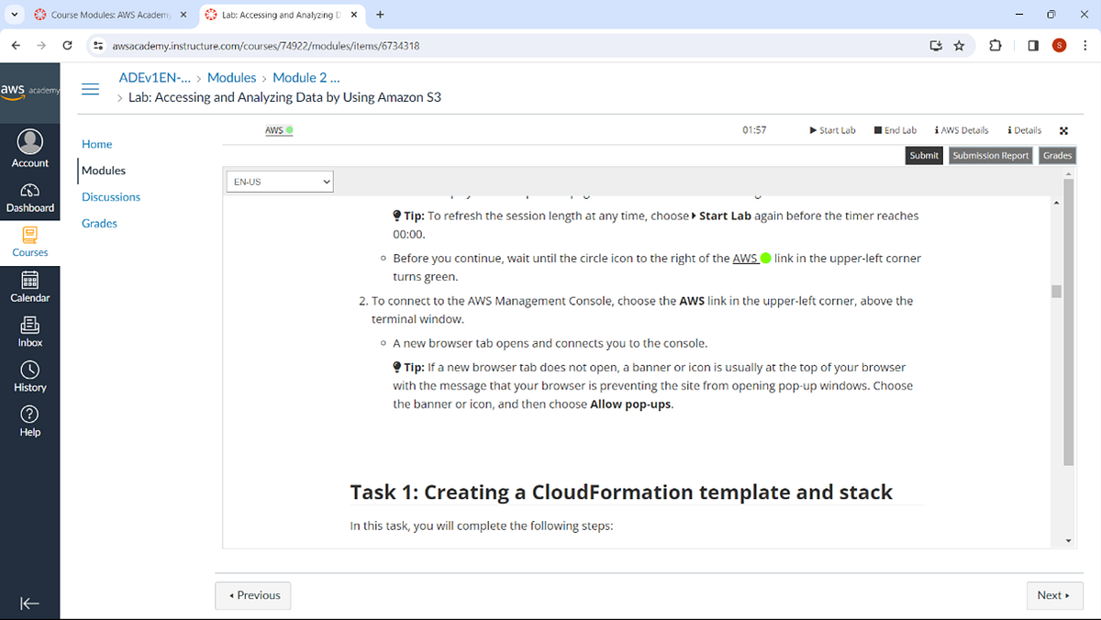The height and width of the screenshot is (620, 1101).
Task: Open the EN-US language dropdown
Action: click(x=279, y=181)
